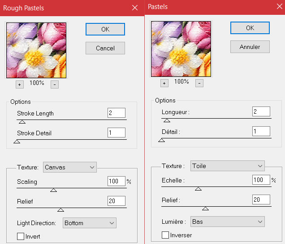Image resolution: width=285 pixels, height=244 pixels.
Task: Click the Echelle value input field
Action: (x=261, y=180)
